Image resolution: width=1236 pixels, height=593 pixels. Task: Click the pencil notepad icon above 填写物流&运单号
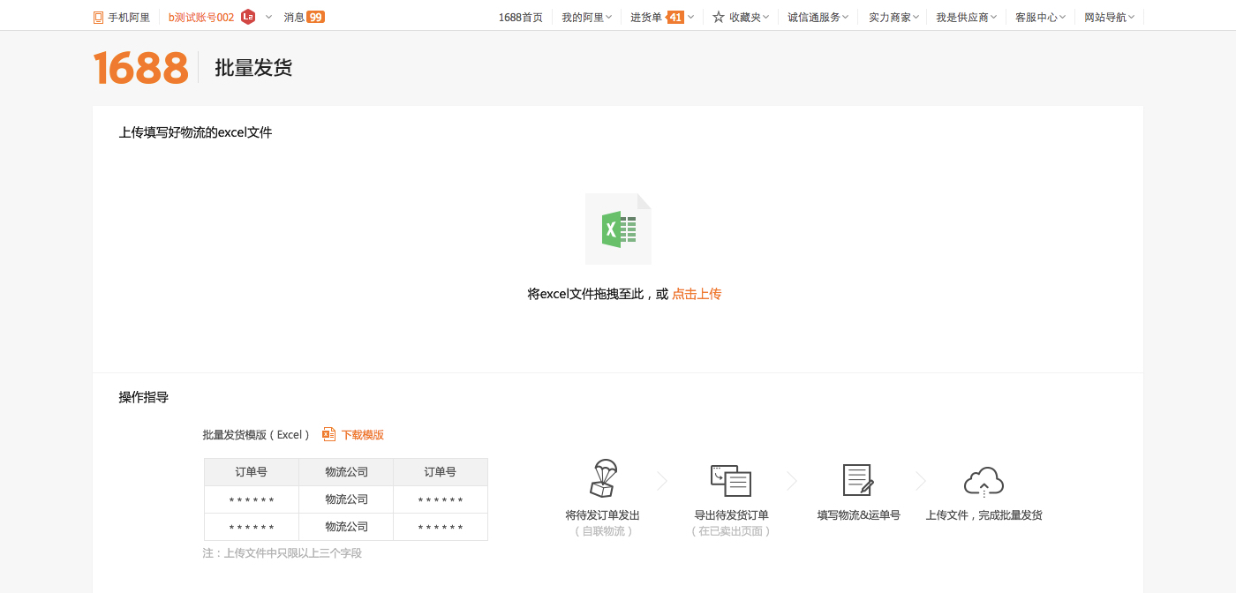coord(858,480)
